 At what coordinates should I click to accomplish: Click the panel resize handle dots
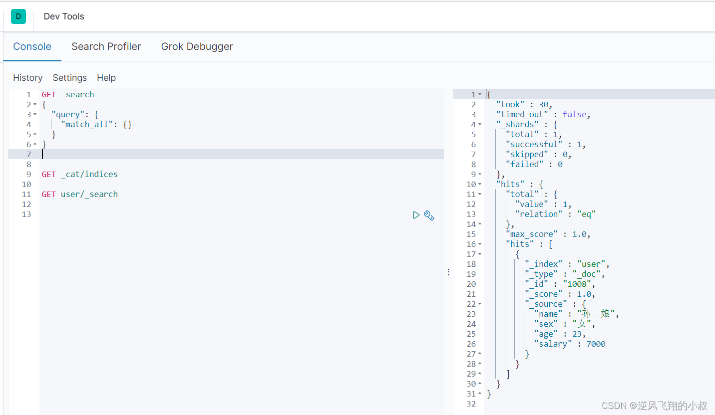point(448,272)
